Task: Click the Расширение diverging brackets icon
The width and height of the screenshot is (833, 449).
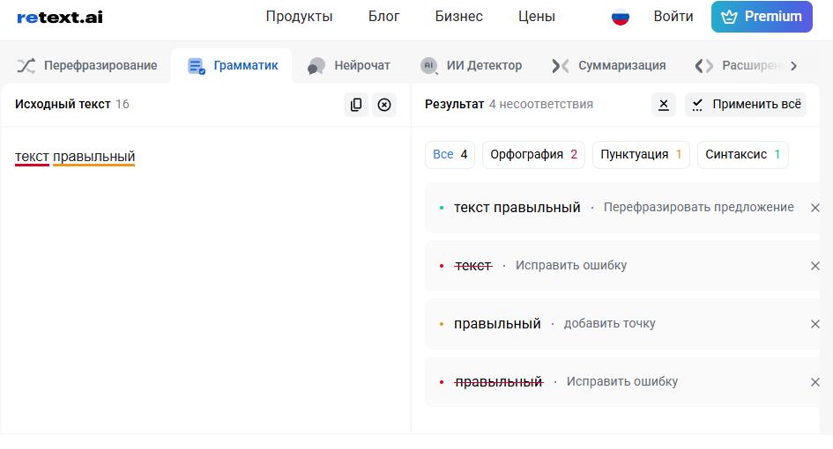Action: click(704, 66)
